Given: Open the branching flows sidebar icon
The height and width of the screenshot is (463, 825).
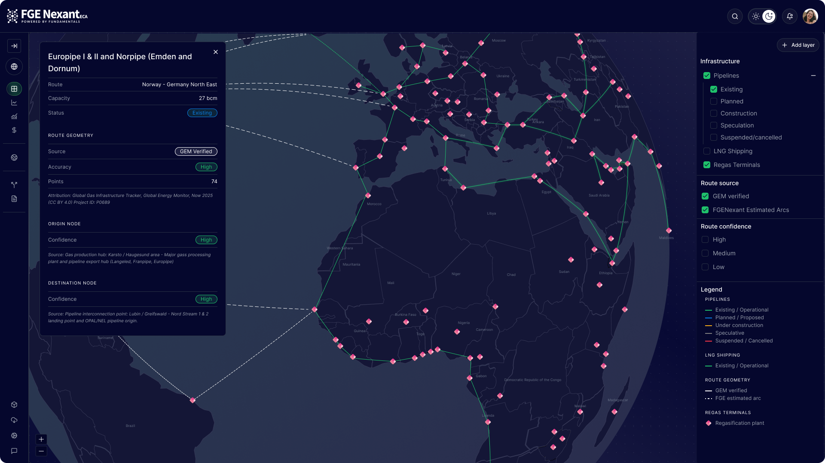Looking at the screenshot, I should click(x=14, y=185).
